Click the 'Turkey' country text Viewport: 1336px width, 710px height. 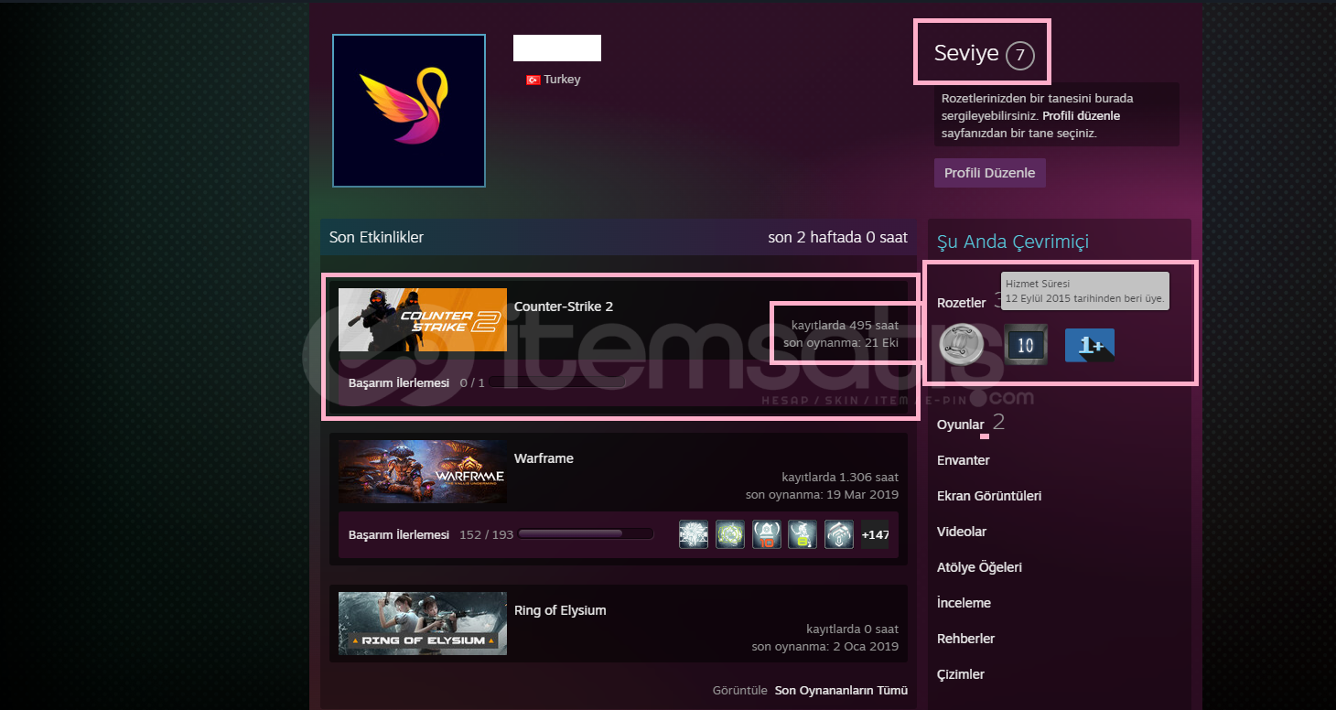coord(562,80)
